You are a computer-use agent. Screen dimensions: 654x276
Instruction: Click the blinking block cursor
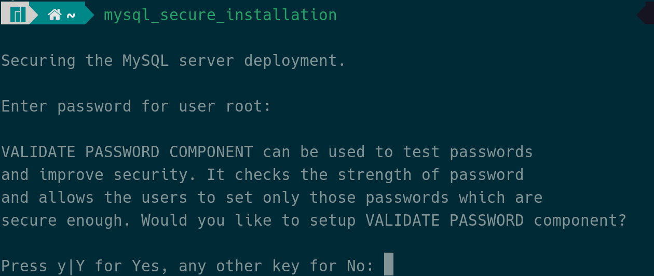pos(389,264)
